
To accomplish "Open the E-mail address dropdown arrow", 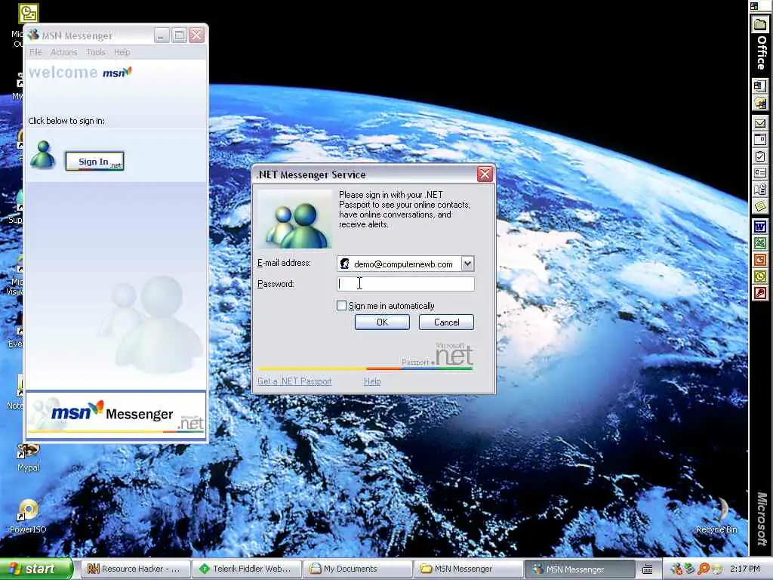I will point(467,264).
